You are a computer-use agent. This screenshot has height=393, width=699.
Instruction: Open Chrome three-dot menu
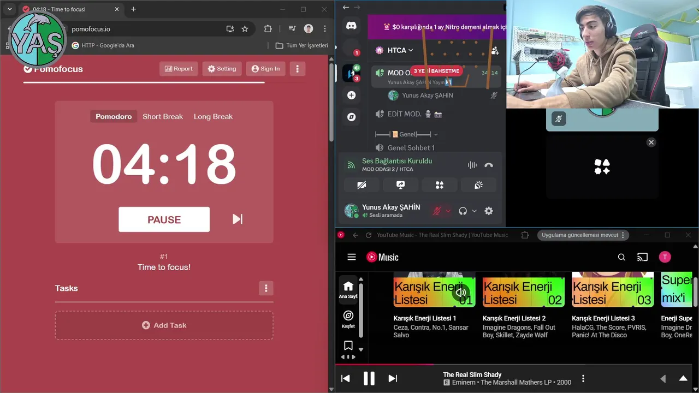[325, 29]
